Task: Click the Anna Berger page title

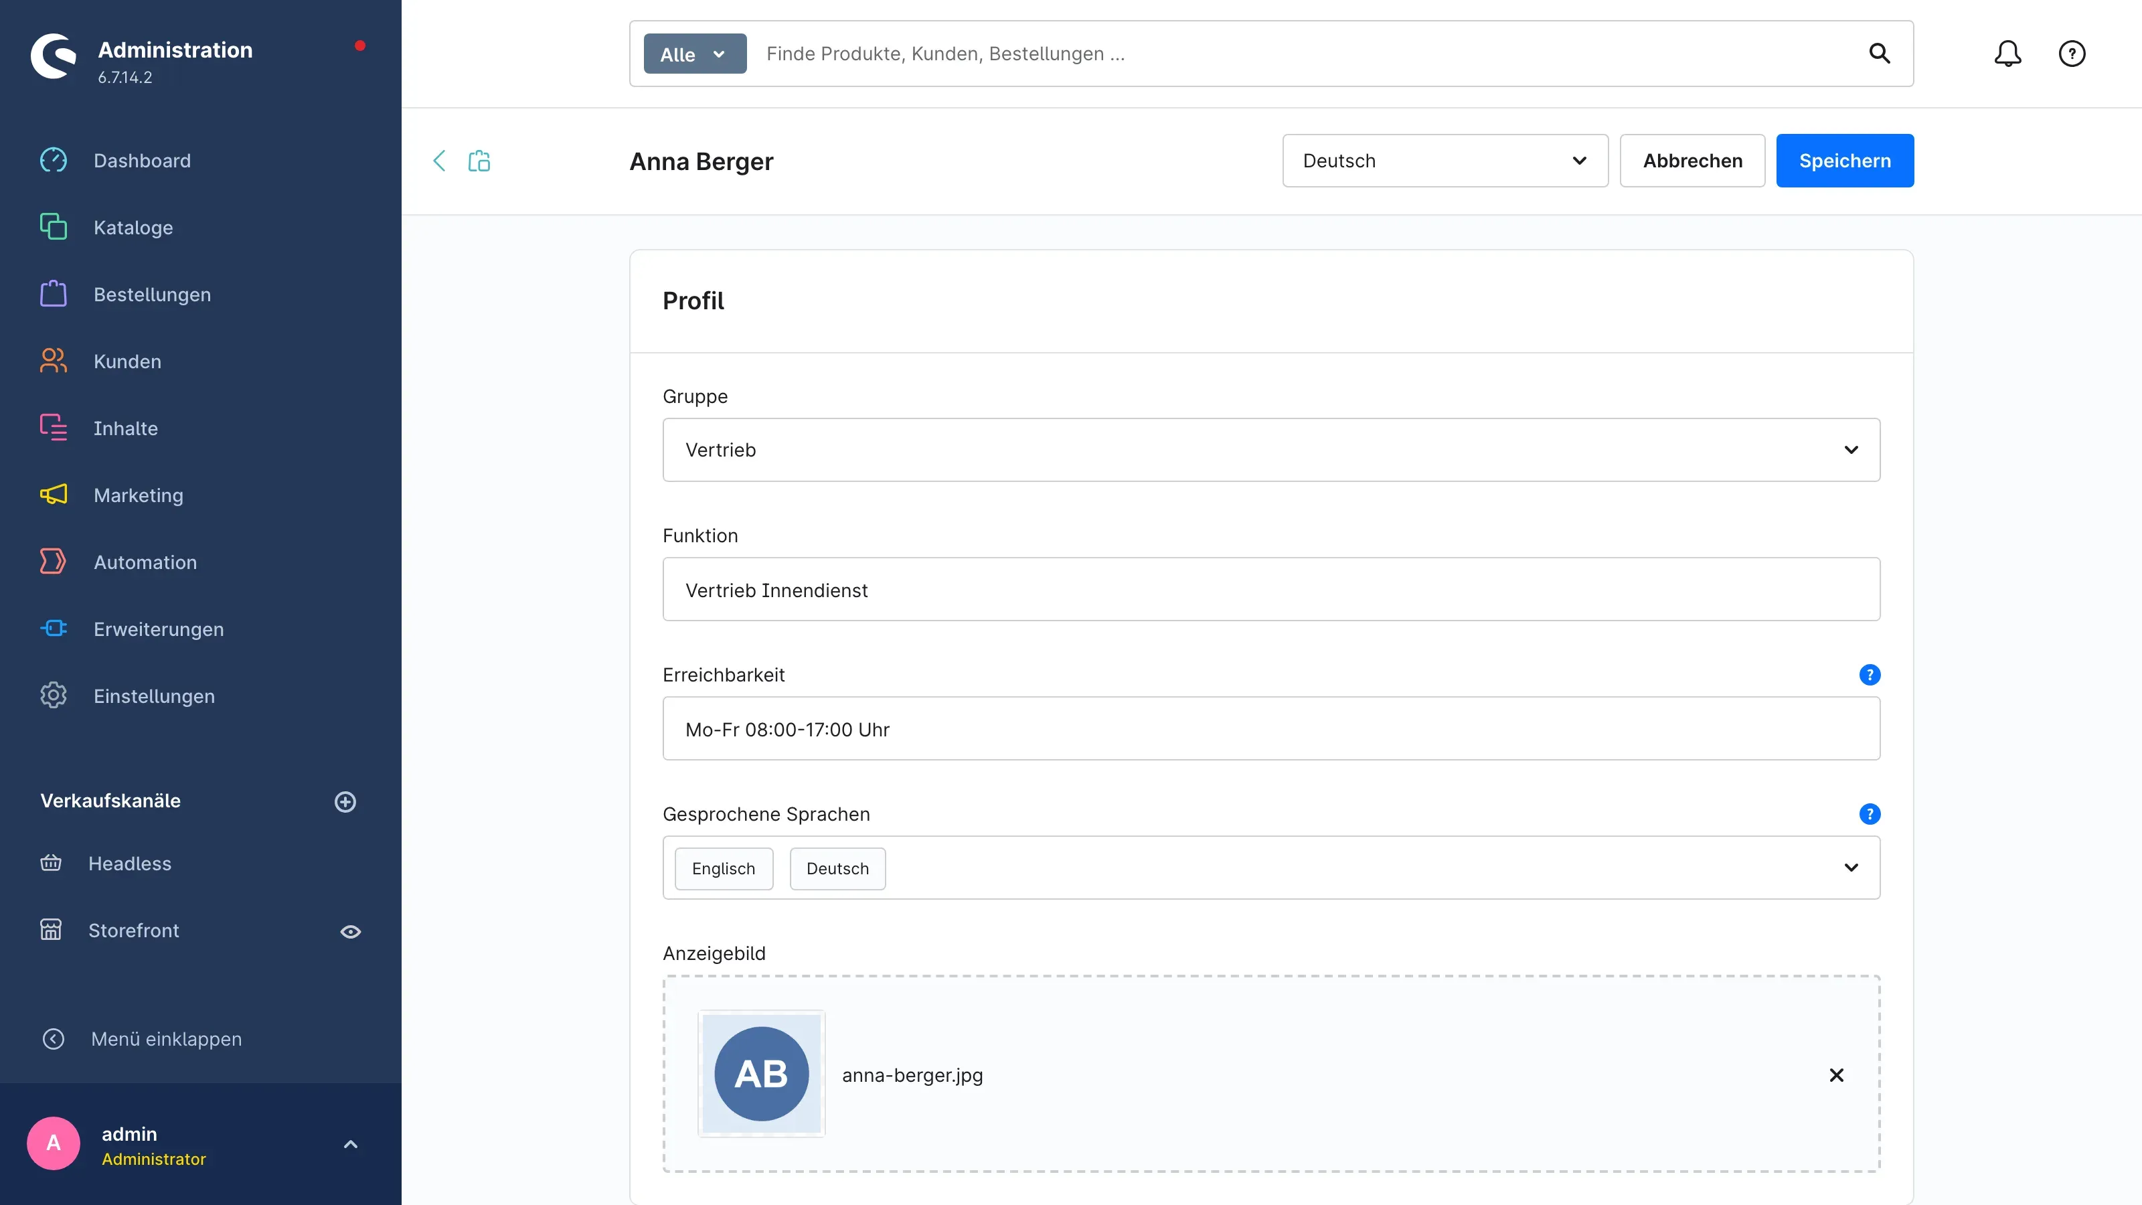Action: point(701,161)
